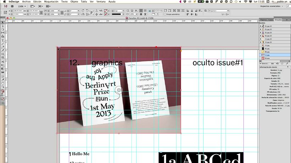Toggle Encaje automático checkbox
The image size is (291, 163).
(x=165, y=14)
